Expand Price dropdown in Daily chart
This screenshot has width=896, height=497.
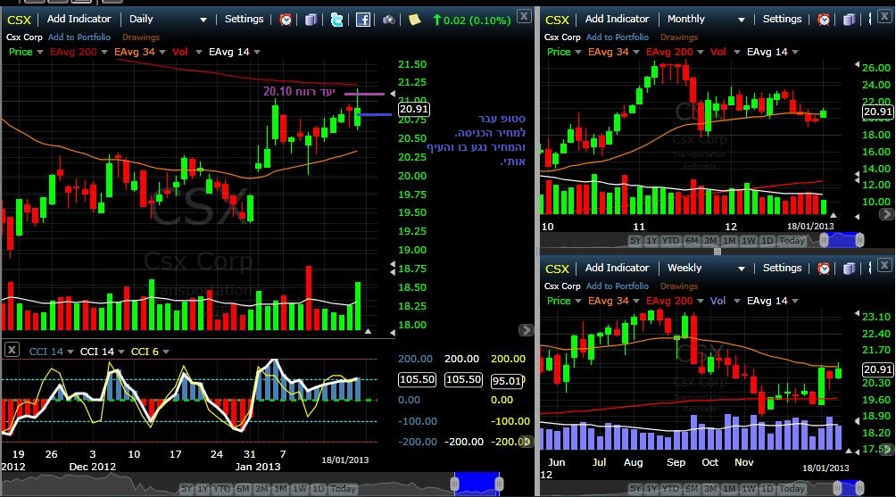click(x=40, y=52)
